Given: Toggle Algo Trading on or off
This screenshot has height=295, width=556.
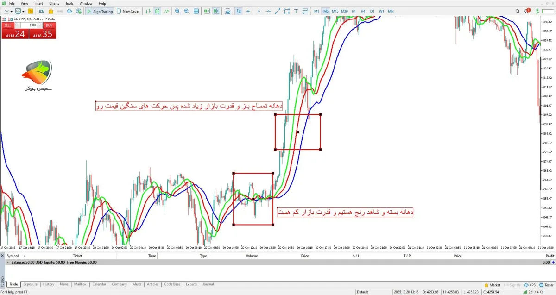Looking at the screenshot, I should [100, 11].
